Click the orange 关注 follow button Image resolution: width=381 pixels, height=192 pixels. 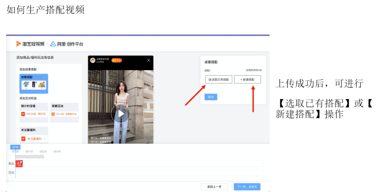pos(117,60)
